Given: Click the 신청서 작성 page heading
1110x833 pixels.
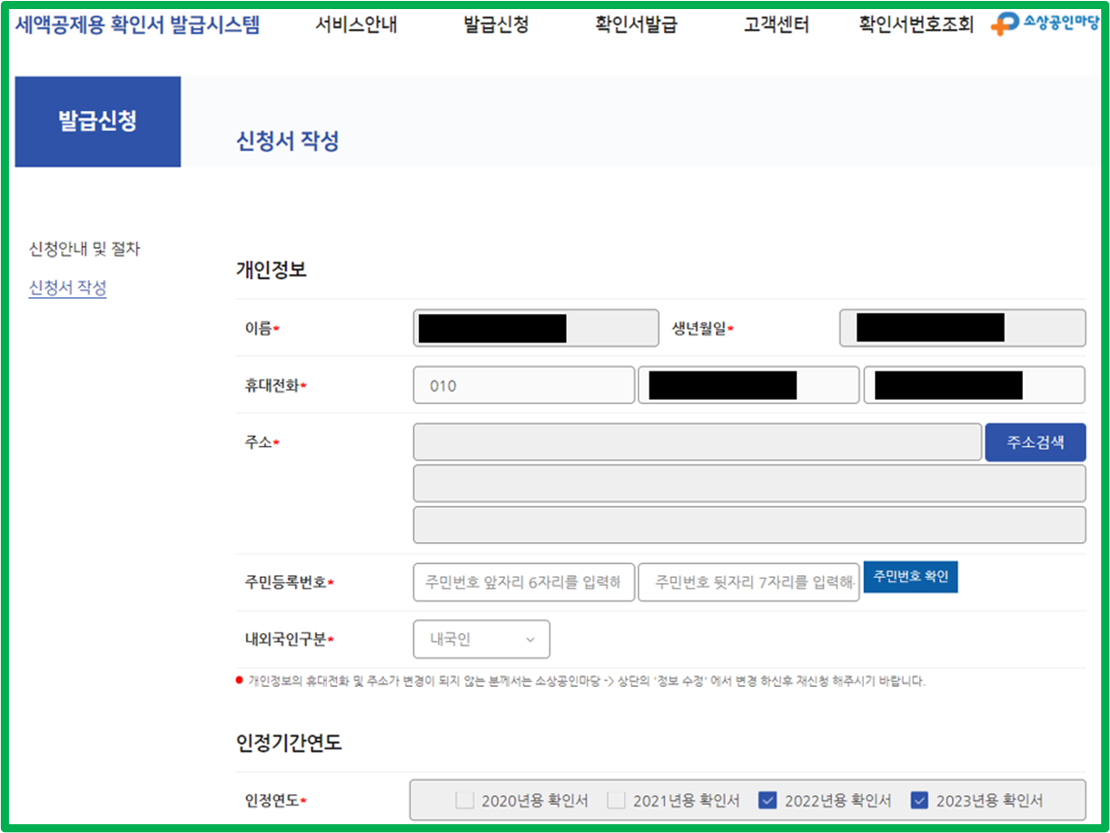Looking at the screenshot, I should 287,142.
